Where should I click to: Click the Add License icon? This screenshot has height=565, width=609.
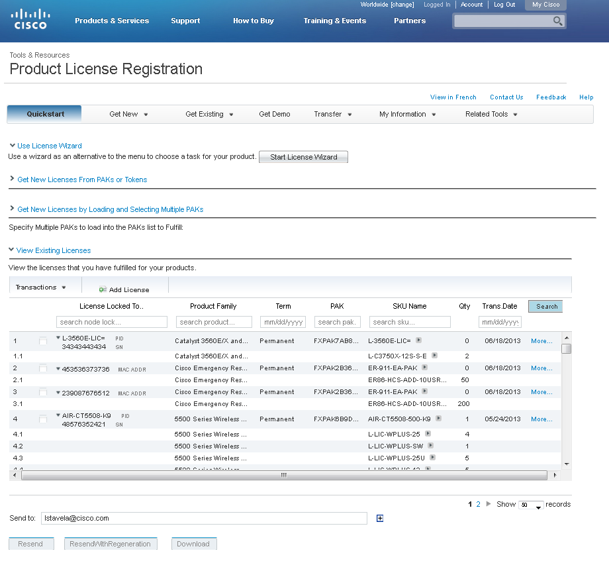pyautogui.click(x=103, y=289)
